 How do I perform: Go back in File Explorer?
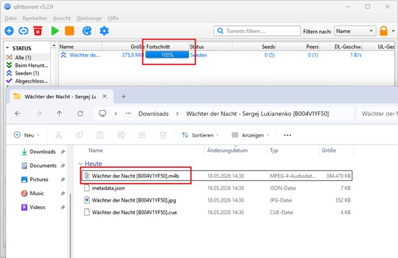pyautogui.click(x=18, y=113)
